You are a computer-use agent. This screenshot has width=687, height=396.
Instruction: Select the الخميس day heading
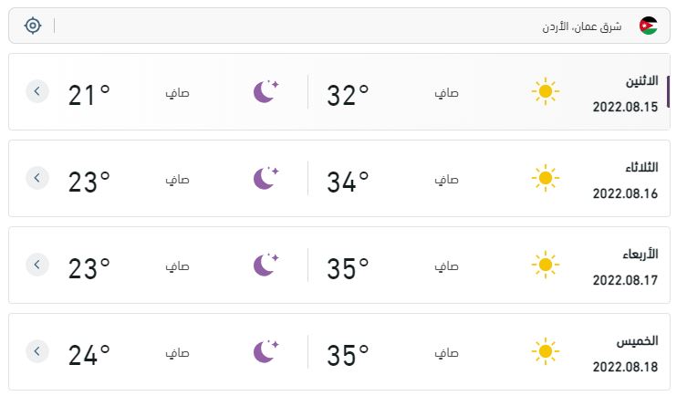[x=637, y=341]
